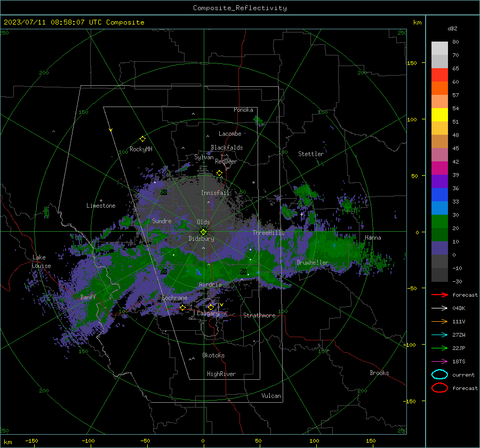Click the yellow diamond marker above Calgary
This screenshot has height=448, width=480.
pos(211,307)
